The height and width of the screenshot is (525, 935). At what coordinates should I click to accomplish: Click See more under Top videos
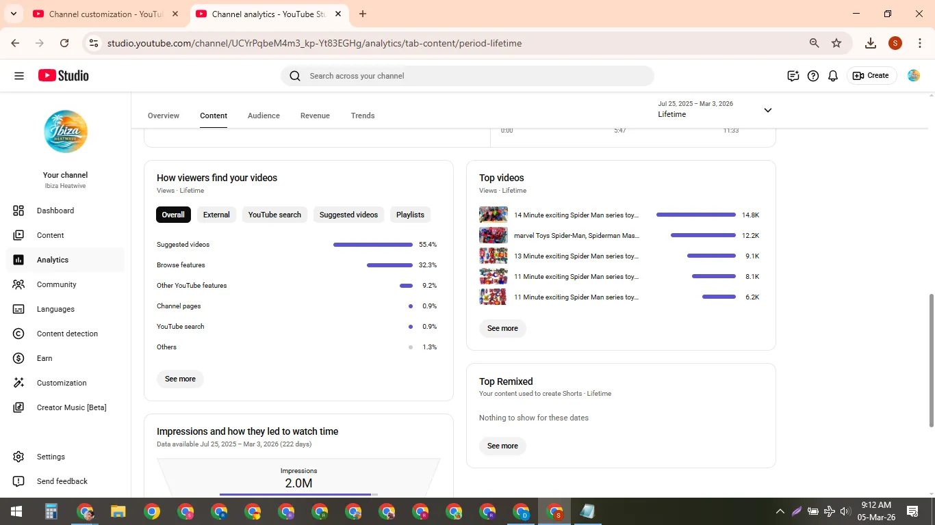502,328
